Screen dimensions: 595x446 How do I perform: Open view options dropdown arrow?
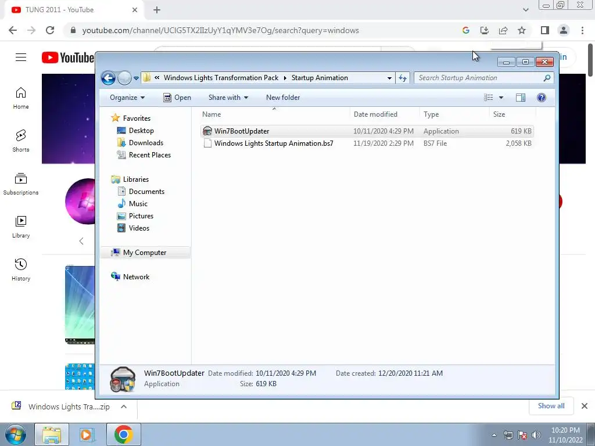pos(501,98)
